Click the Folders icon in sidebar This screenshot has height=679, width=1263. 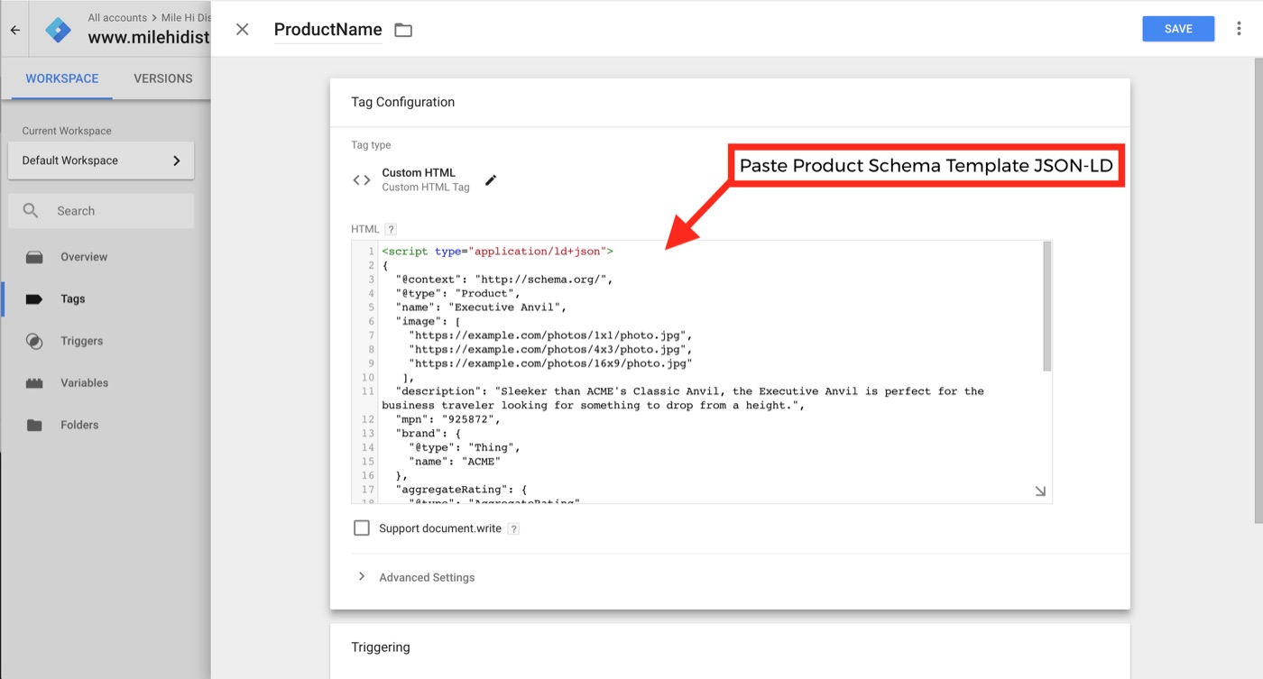pyautogui.click(x=34, y=425)
